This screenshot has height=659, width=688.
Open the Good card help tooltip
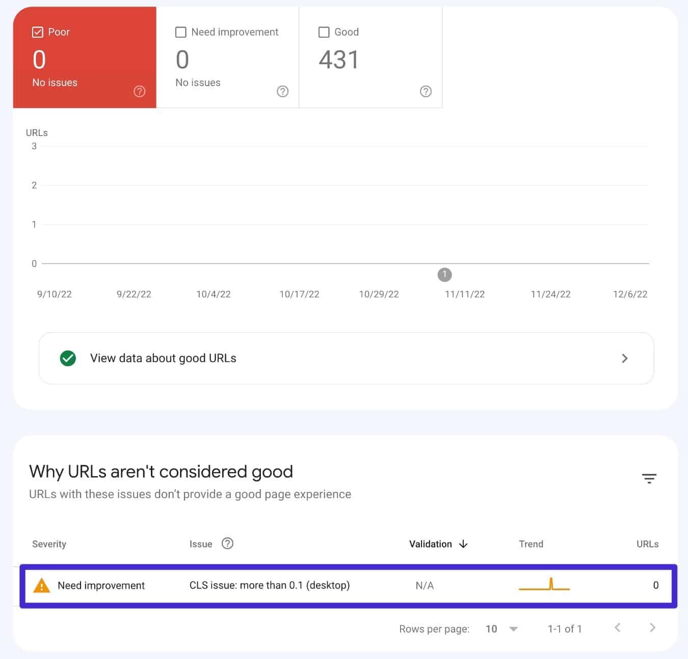(426, 91)
